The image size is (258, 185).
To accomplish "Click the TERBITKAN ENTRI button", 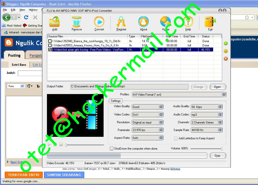I will 24,175.
